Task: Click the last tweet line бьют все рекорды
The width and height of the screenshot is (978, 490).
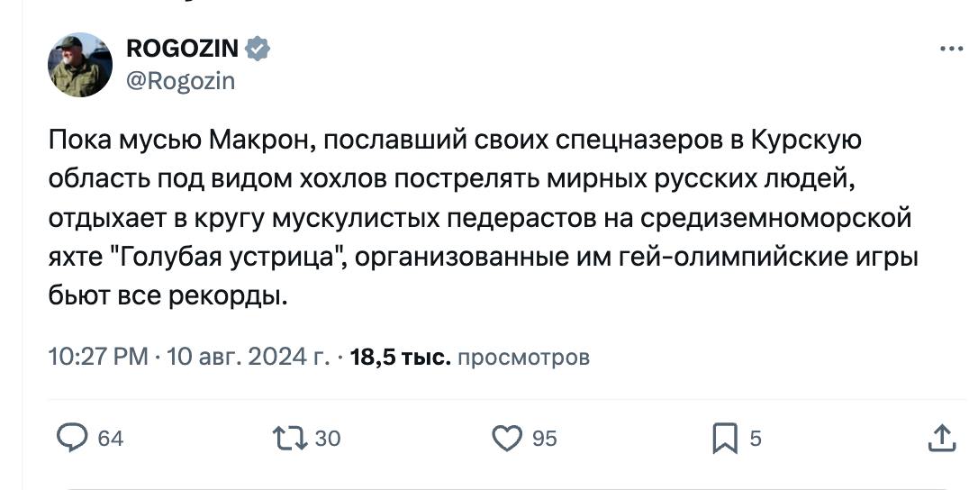Action: point(168,295)
